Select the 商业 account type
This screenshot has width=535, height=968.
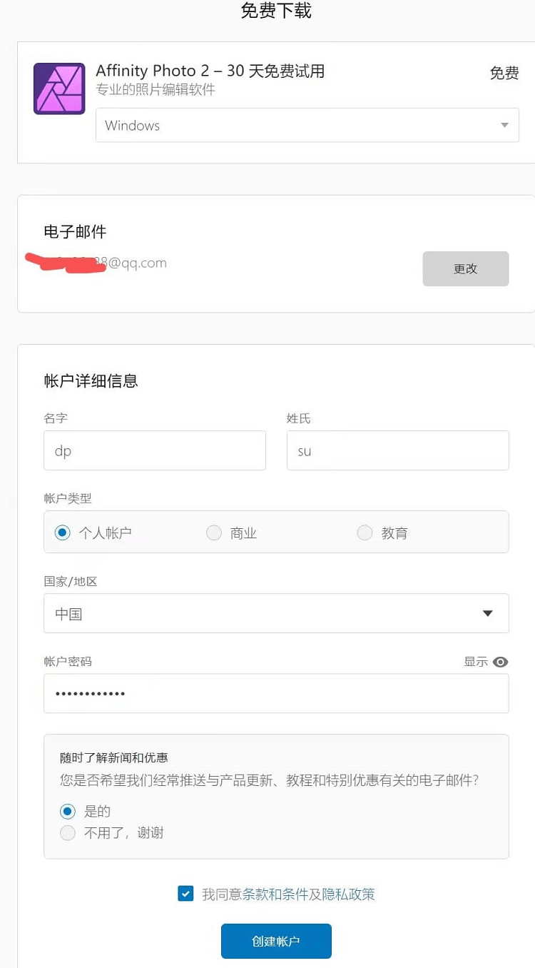point(214,533)
